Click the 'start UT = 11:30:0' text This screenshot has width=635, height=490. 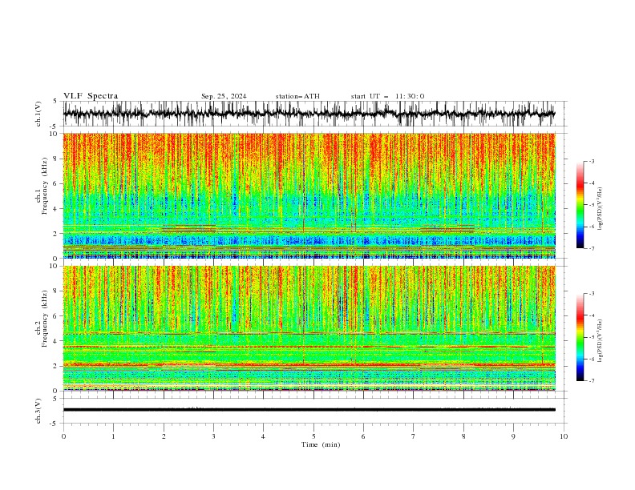(x=387, y=96)
